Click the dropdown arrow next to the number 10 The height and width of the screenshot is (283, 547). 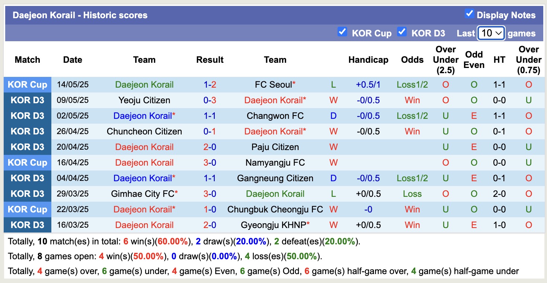tap(499, 33)
